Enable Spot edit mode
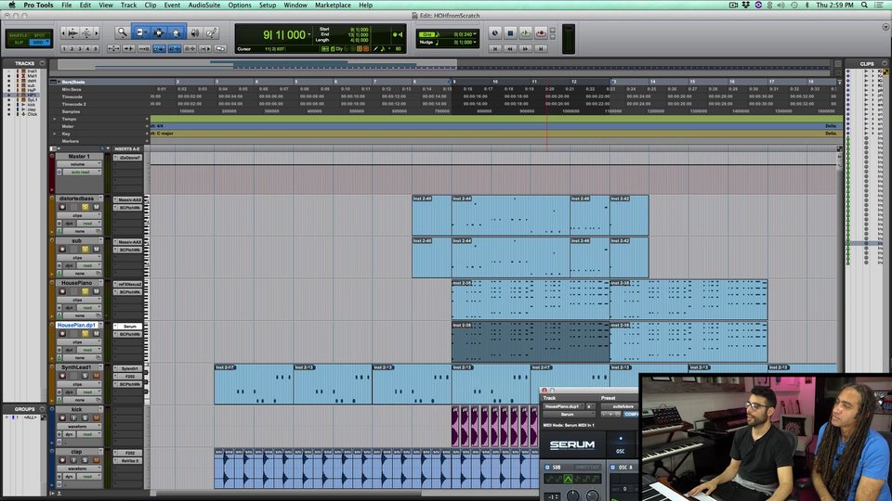The width and height of the screenshot is (892, 501). tap(39, 35)
